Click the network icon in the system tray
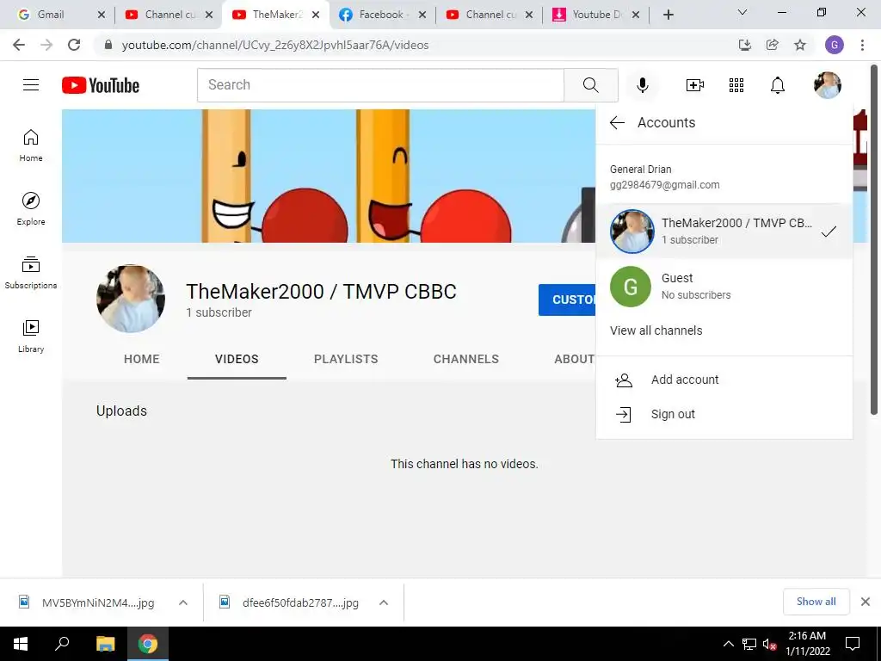This screenshot has height=661, width=881. 749,644
